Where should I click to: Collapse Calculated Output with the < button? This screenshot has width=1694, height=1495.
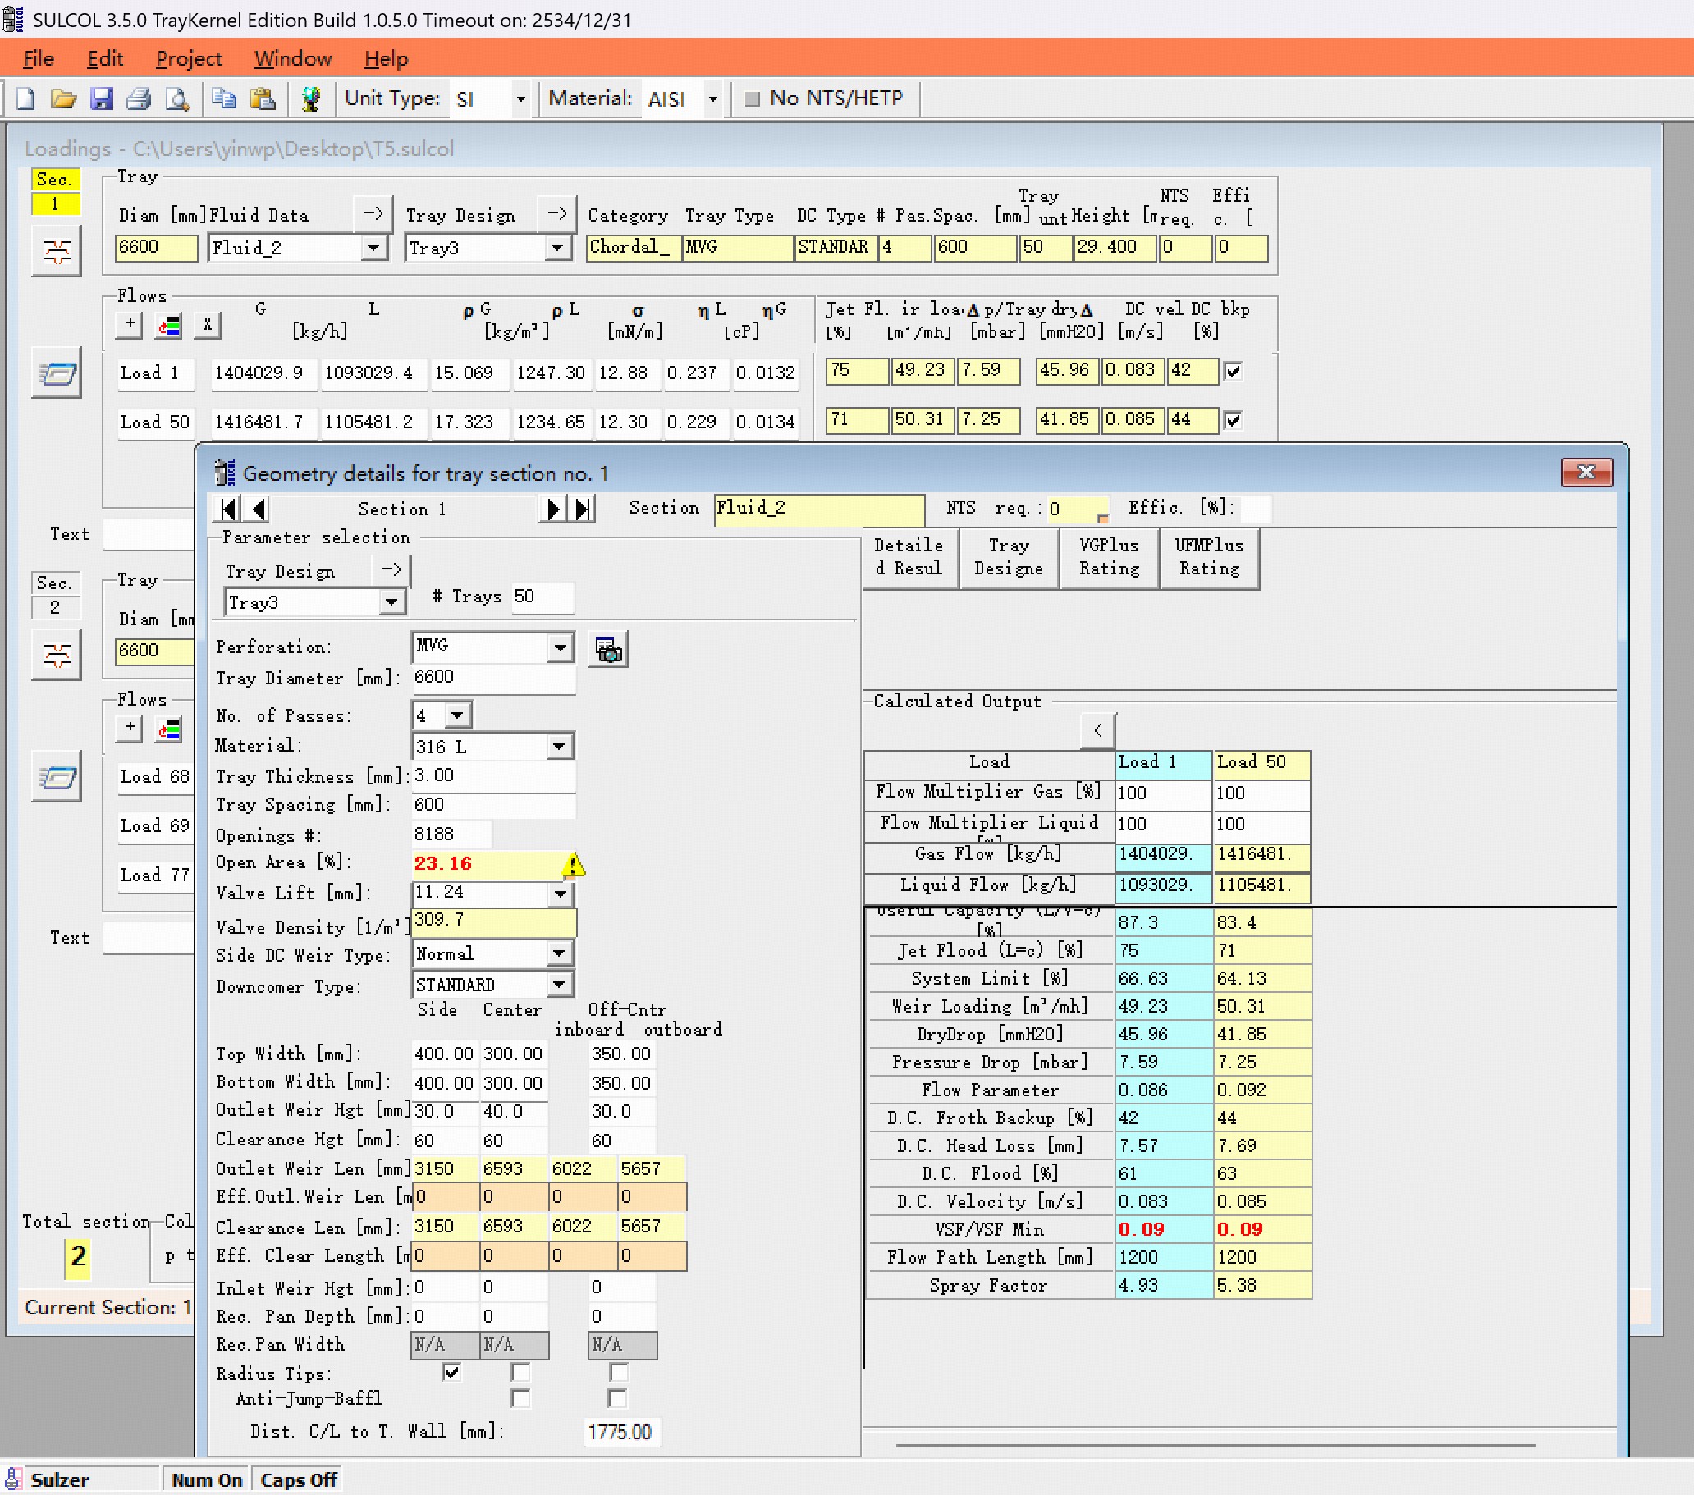1098,730
